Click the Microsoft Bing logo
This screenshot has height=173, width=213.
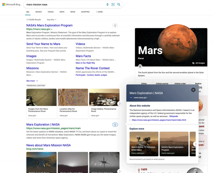11,4
